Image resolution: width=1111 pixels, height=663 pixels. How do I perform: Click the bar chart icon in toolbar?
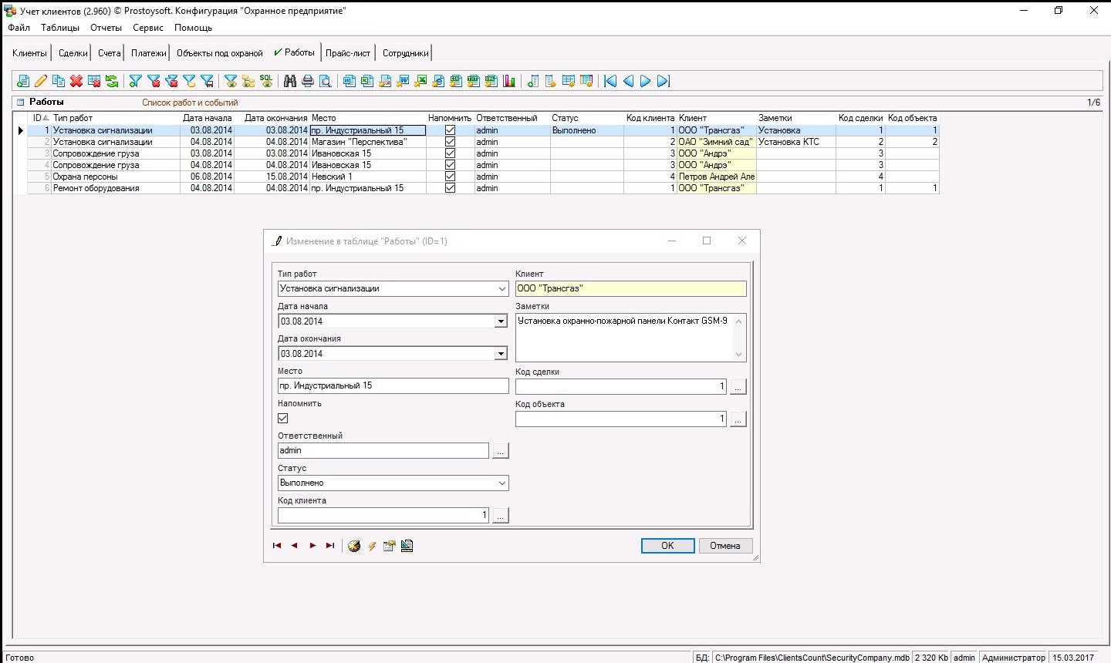tap(509, 81)
